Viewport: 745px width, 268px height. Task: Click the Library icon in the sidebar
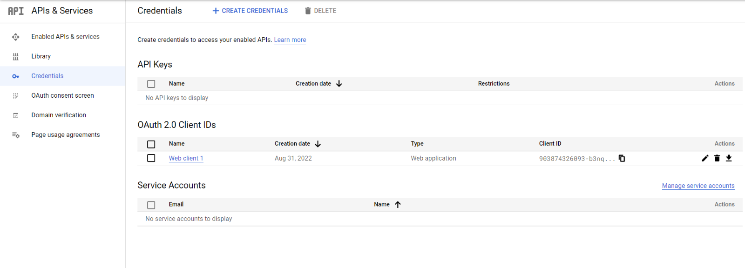point(16,56)
